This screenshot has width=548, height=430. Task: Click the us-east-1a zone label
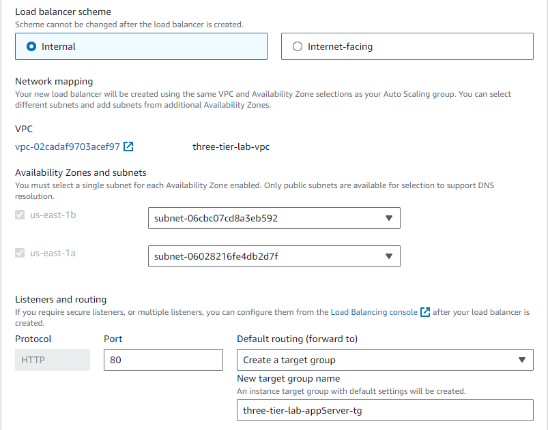pos(53,254)
